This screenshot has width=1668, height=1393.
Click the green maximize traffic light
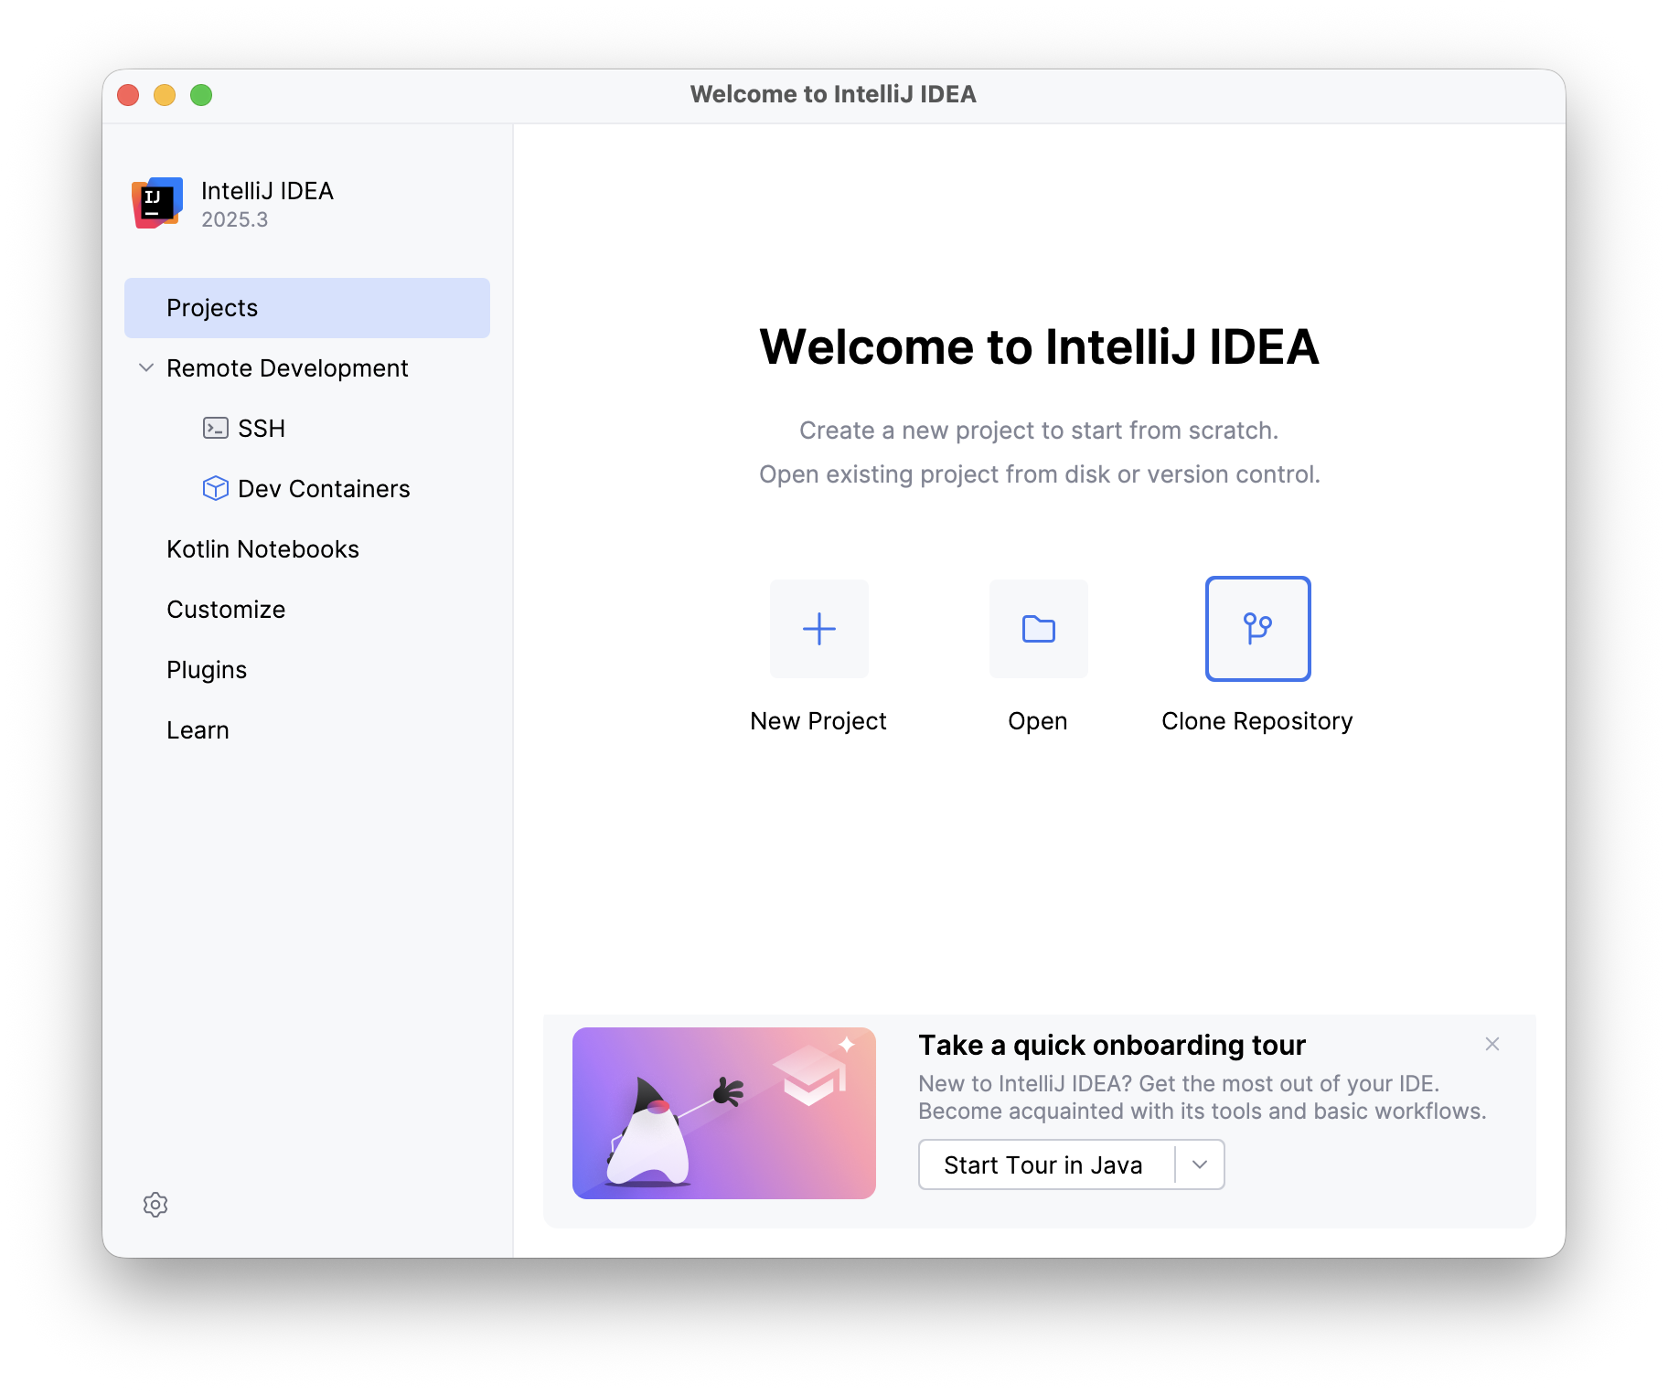pos(200,94)
